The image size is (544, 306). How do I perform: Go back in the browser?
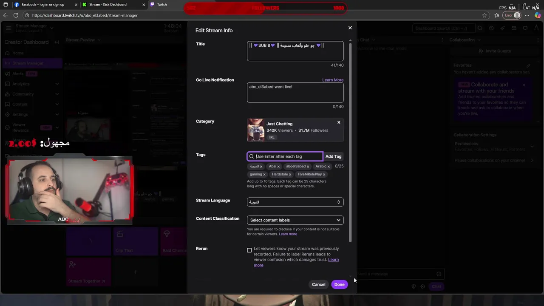pyautogui.click(x=6, y=15)
